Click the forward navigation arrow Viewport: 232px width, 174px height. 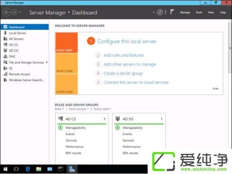(15, 12)
